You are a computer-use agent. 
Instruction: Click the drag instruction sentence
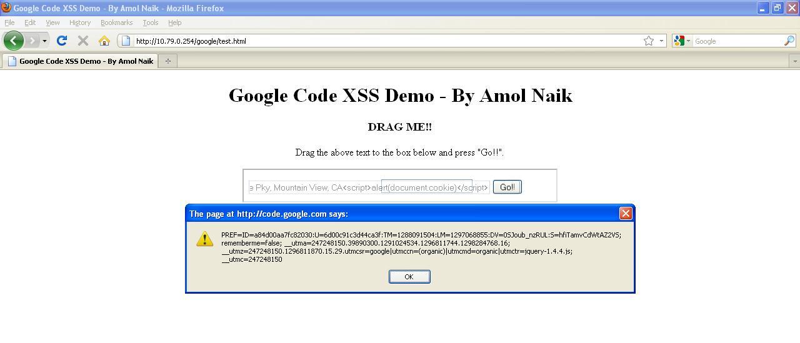[400, 152]
